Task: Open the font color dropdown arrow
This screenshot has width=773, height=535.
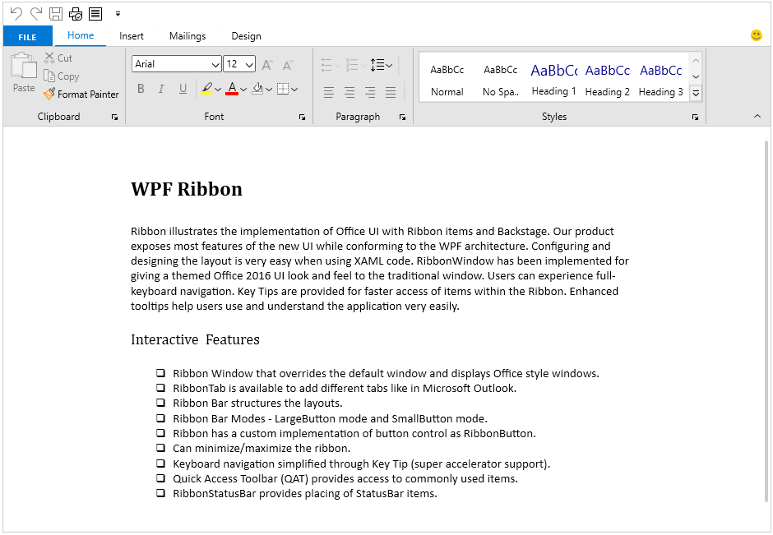Action: coord(243,90)
